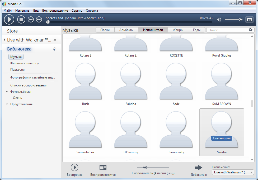The width and height of the screenshot is (258, 180).
Task: Open the Осень photo album
Action: (17, 98)
